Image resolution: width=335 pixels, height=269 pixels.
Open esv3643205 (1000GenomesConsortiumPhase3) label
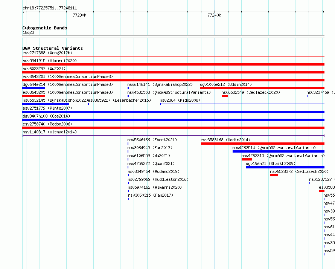(68, 92)
